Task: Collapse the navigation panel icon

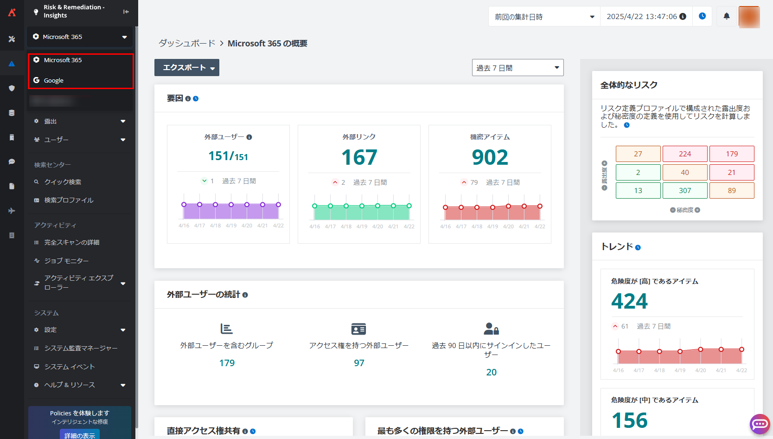Action: pos(126,12)
